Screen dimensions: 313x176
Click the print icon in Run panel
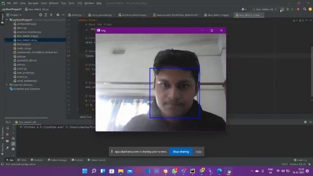13,149
